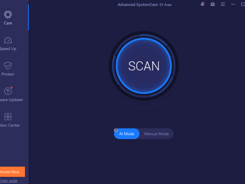The height and width of the screenshot is (184, 245).
Task: Select the Software Updater label in the sidebar
Action: (11, 100)
